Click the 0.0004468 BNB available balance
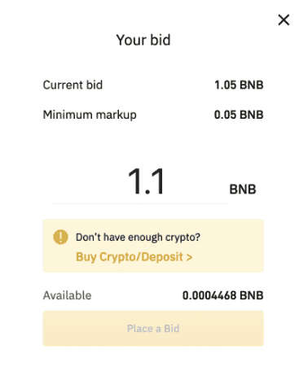This screenshot has width=299, height=384. [223, 295]
